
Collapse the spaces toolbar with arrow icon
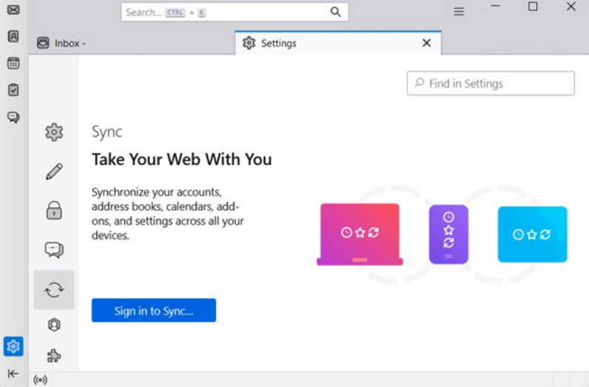(x=13, y=373)
